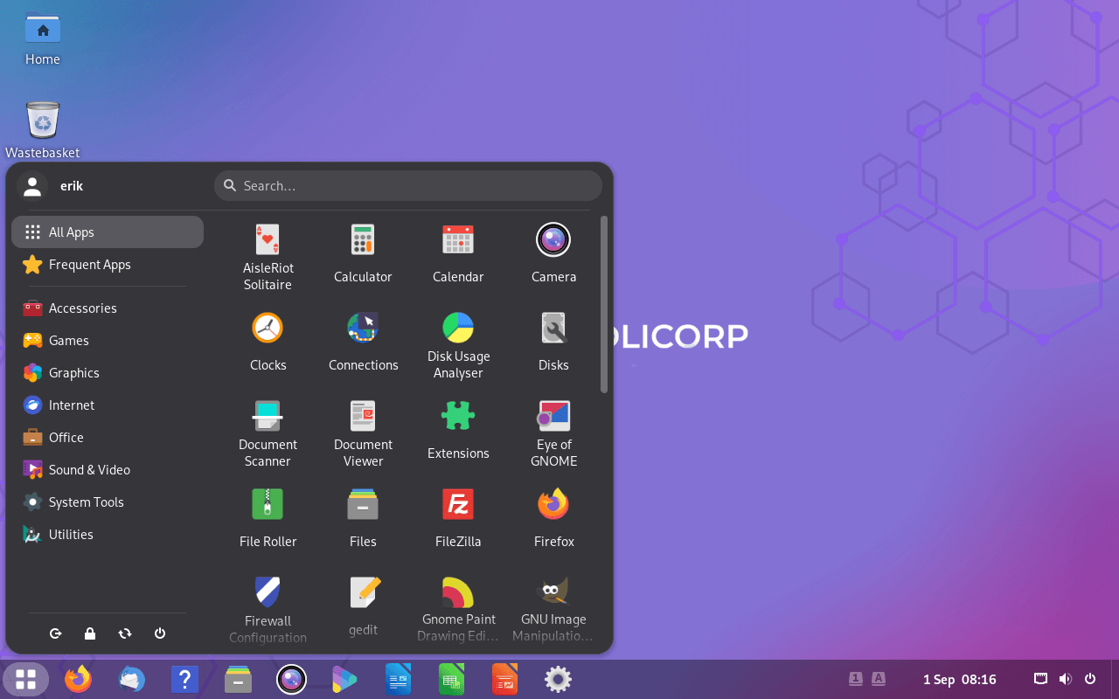Browse the Office category
Viewport: 1119px width, 699px height.
108,438
